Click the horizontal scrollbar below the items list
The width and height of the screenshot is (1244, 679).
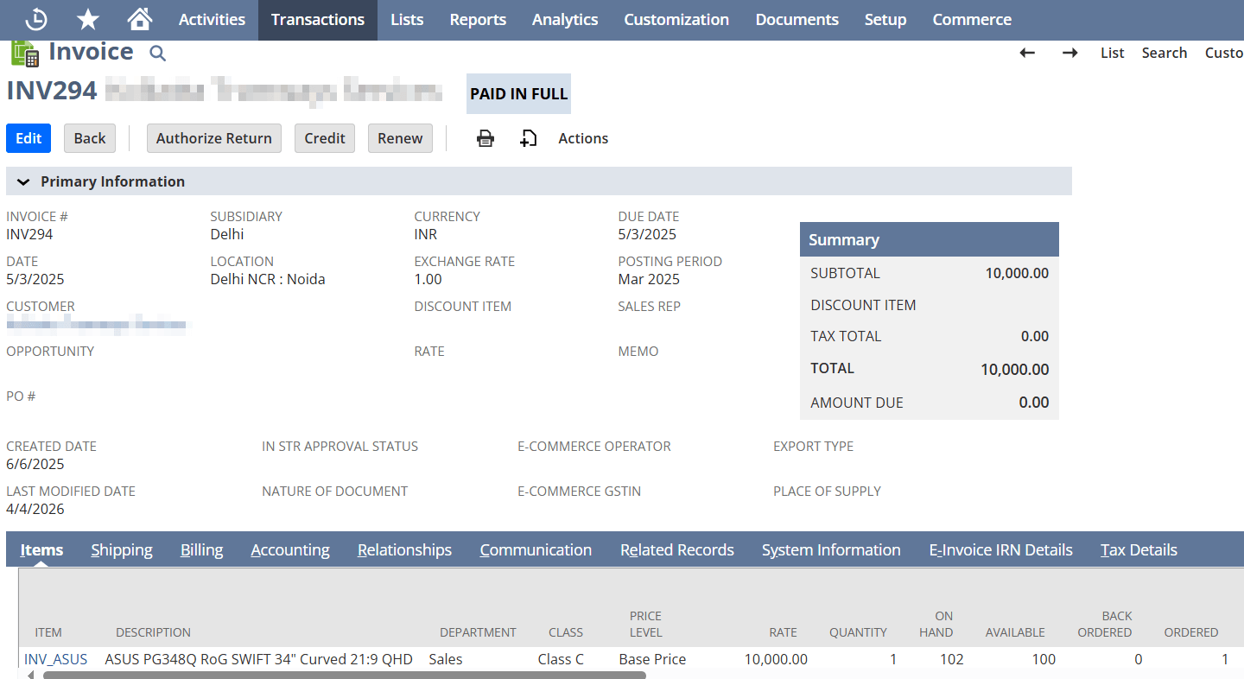[x=346, y=675]
